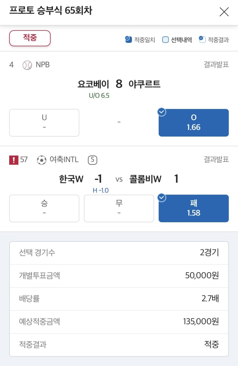This screenshot has height=366, width=238.
Task: Click the red exclamation warning icon
Action: click(x=14, y=160)
